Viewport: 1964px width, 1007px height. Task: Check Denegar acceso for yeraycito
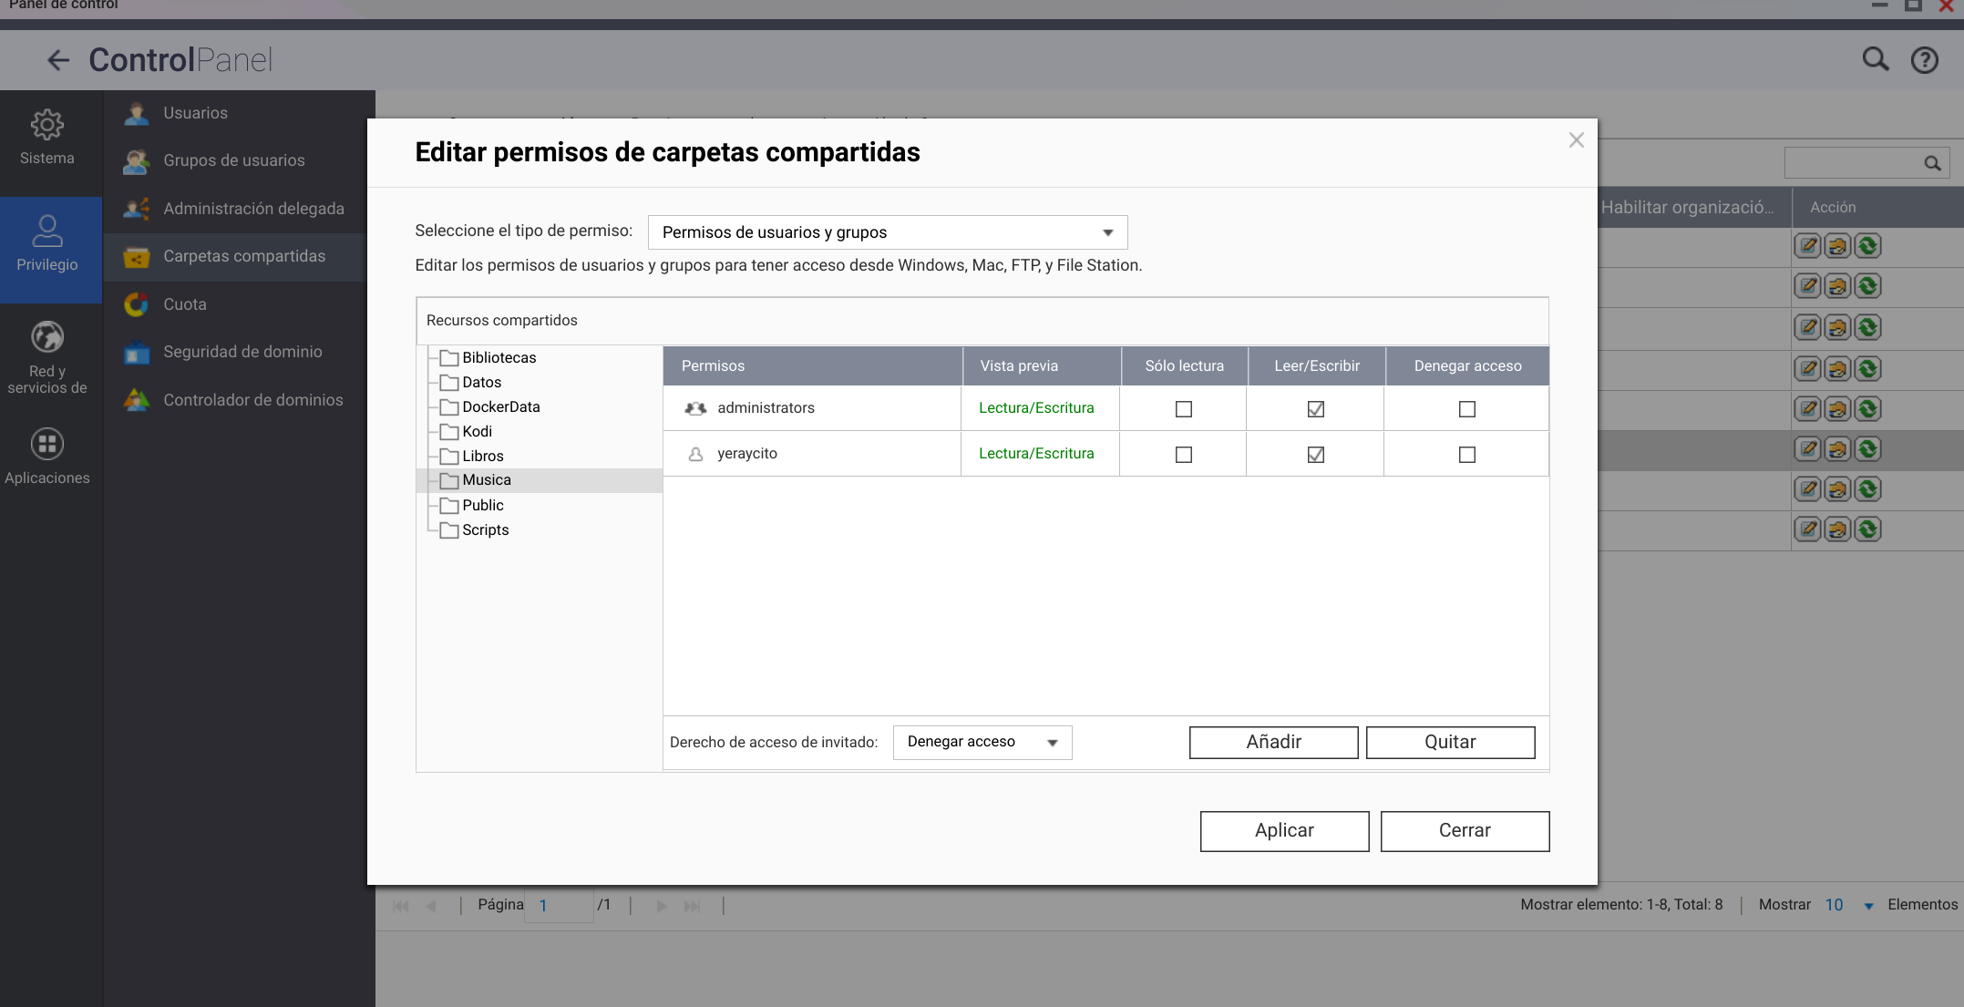tap(1466, 455)
